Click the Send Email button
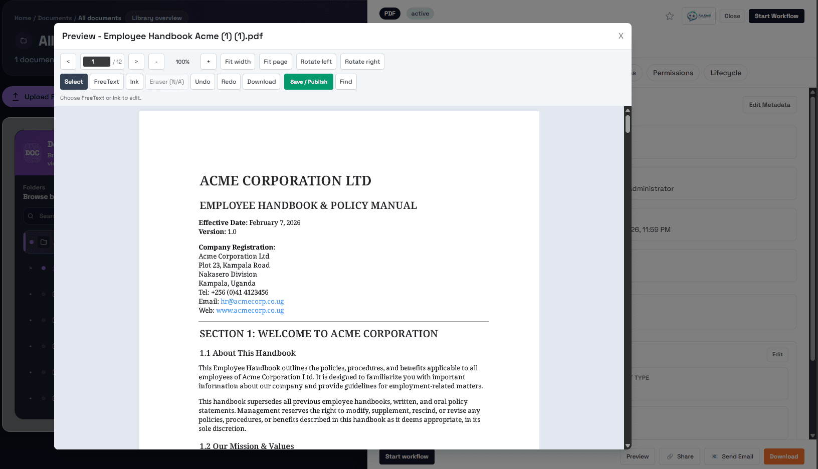 732,456
